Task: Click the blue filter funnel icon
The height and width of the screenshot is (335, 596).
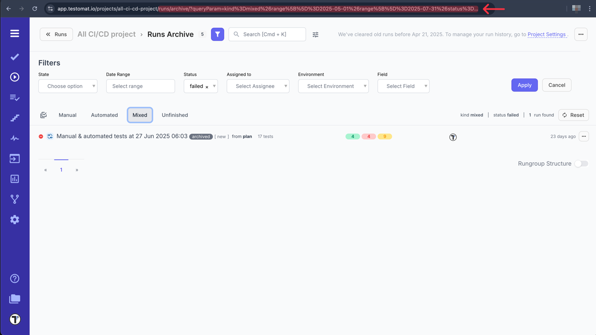Action: (217, 34)
